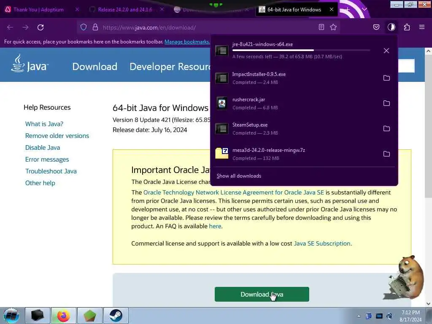The image size is (432, 324).
Task: Open the FAQ 'here' link
Action: click(x=215, y=226)
